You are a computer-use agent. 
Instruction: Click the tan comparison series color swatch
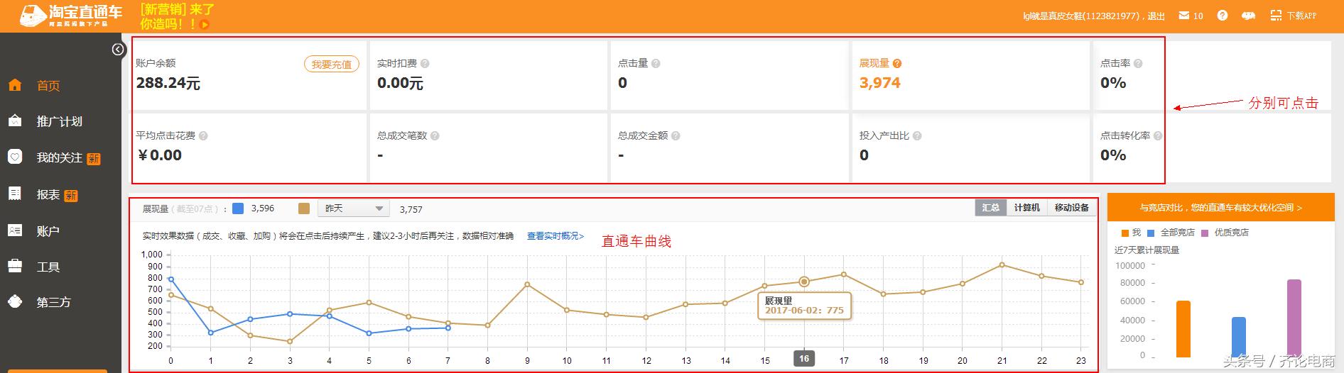coord(304,208)
